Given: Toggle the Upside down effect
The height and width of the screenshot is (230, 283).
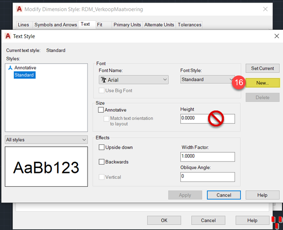Looking at the screenshot, I should tap(101, 147).
